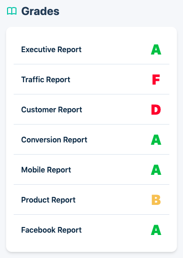Click the green A grade for Mobile Report
This screenshot has width=183, height=258.
pyautogui.click(x=156, y=170)
